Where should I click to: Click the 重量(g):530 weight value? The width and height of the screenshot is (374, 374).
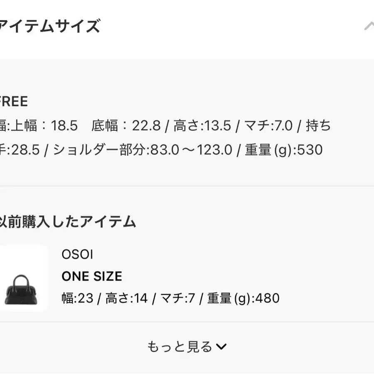[283, 150]
